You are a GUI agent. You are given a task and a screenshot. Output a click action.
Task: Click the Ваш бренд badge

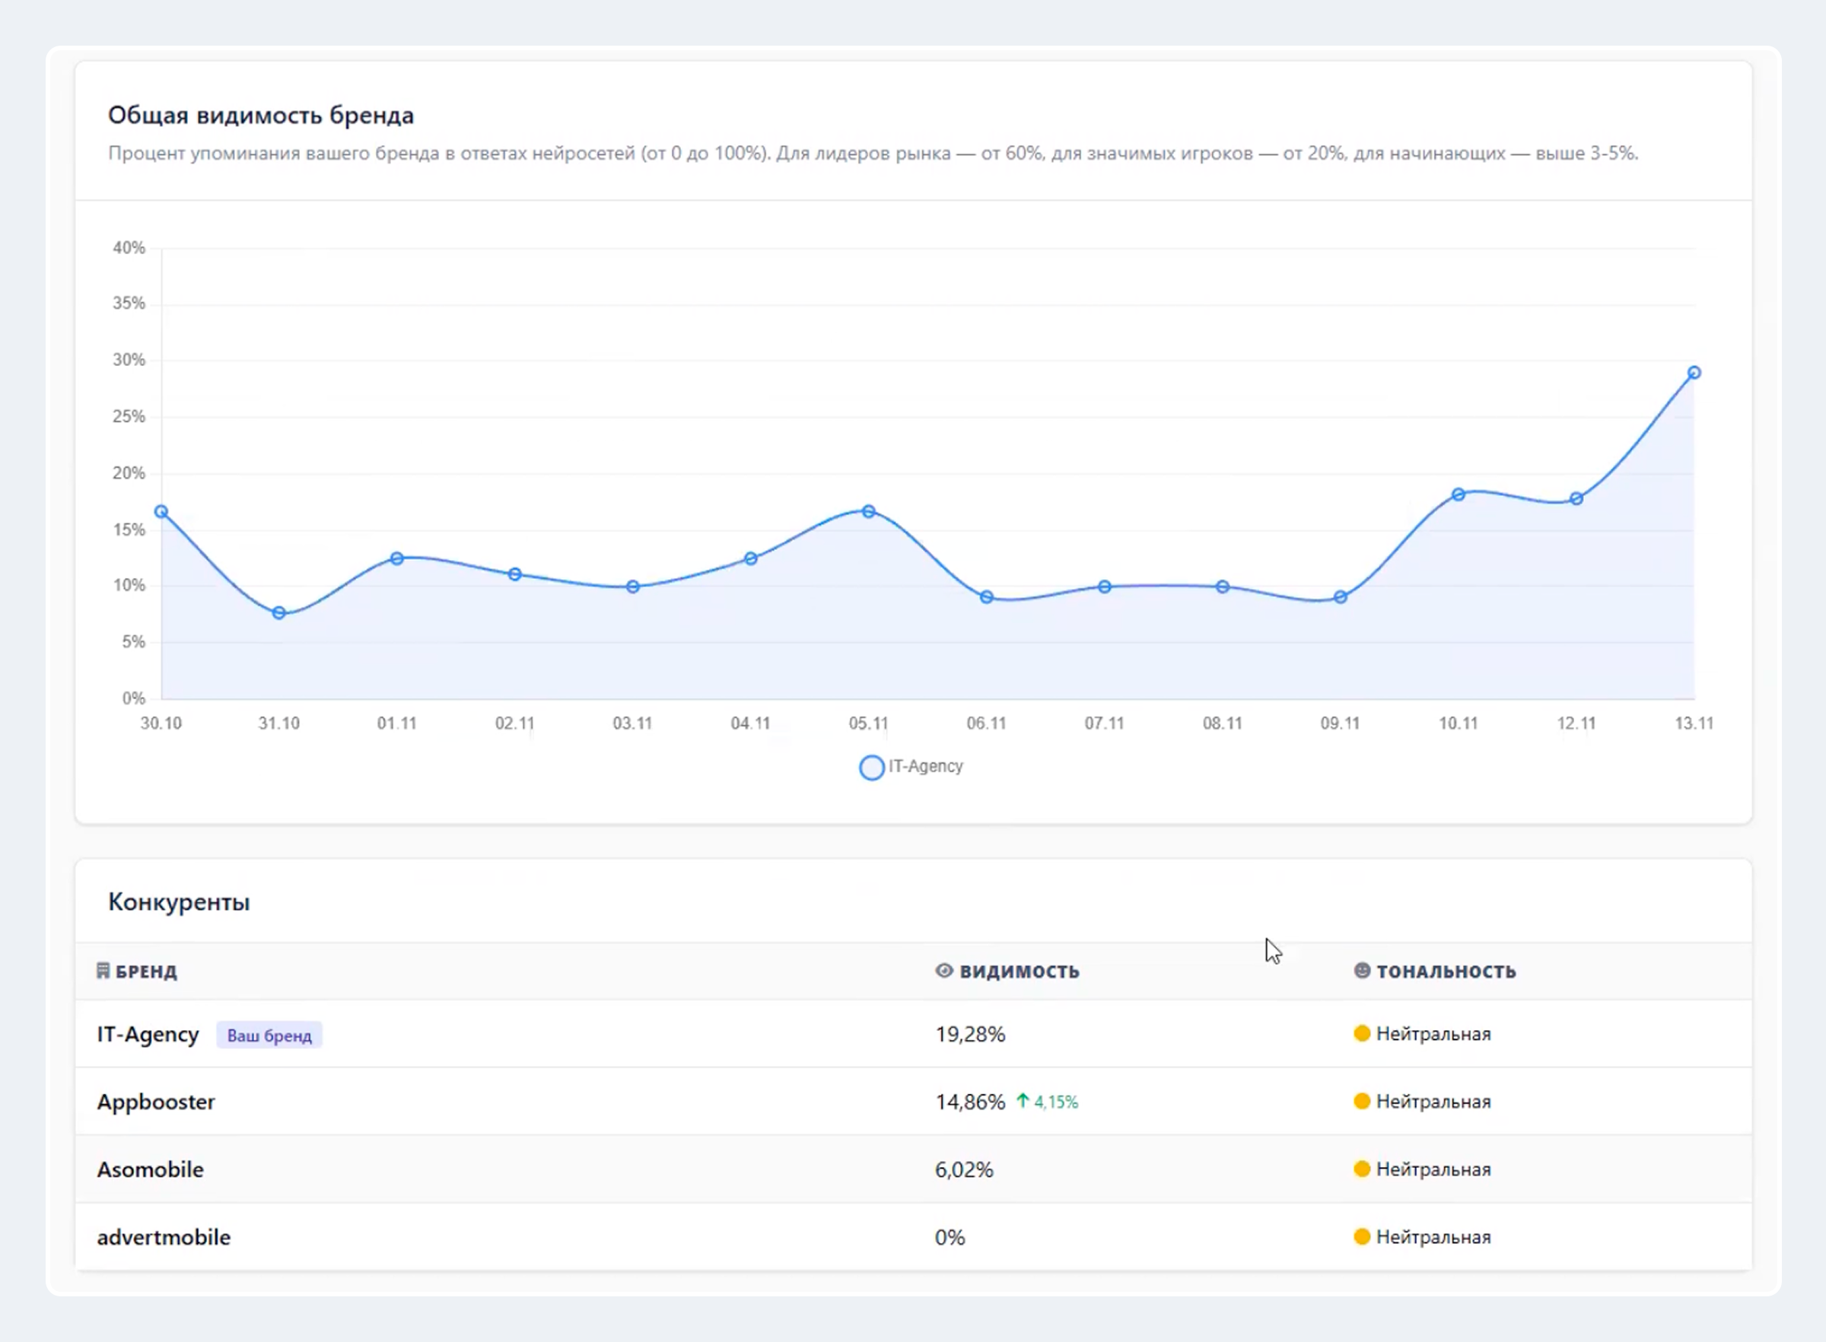pyautogui.click(x=269, y=1035)
